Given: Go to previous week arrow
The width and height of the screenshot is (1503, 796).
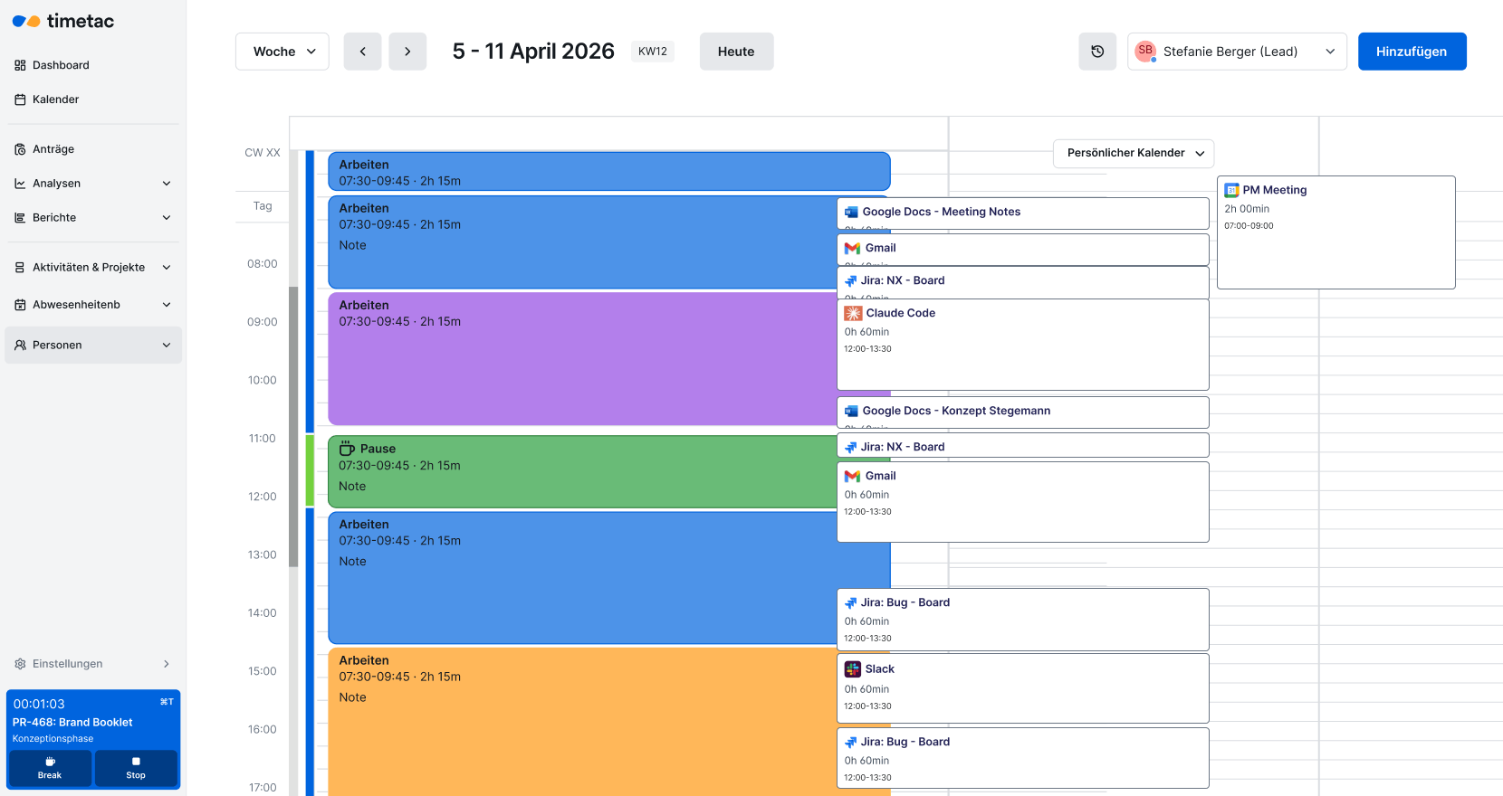Looking at the screenshot, I should (362, 52).
